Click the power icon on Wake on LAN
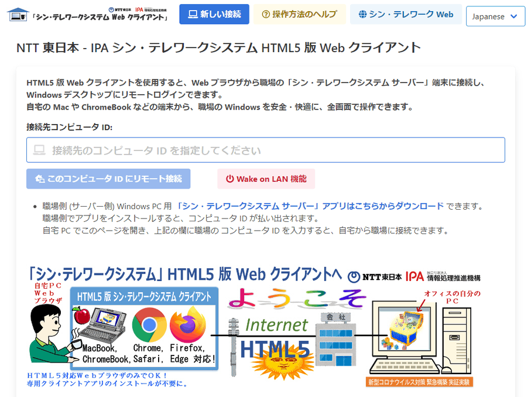The image size is (531, 397). (230, 179)
